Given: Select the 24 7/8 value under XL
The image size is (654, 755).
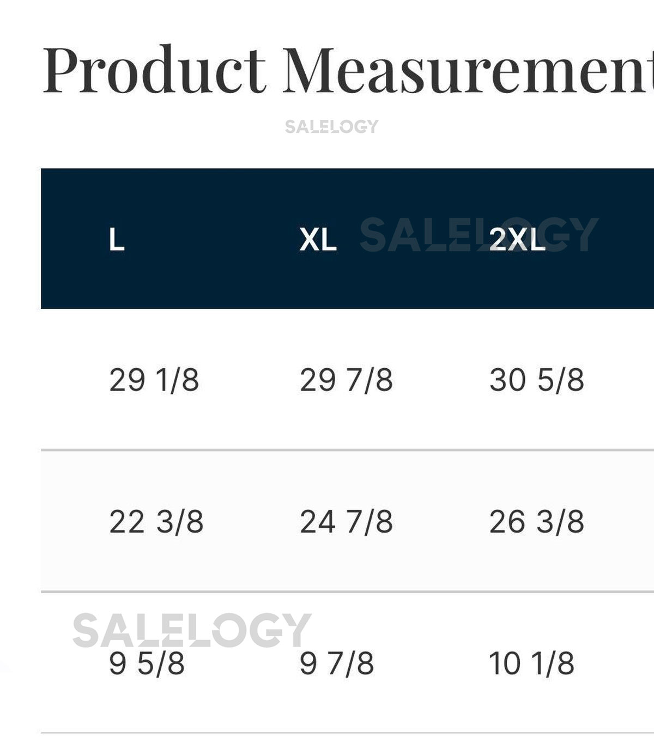Looking at the screenshot, I should (346, 521).
